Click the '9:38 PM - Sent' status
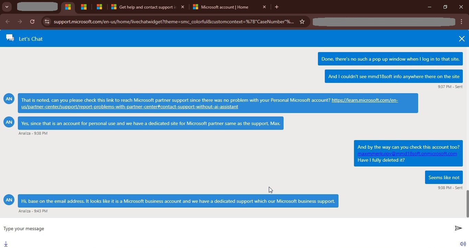This screenshot has width=469, height=248. [x=450, y=188]
